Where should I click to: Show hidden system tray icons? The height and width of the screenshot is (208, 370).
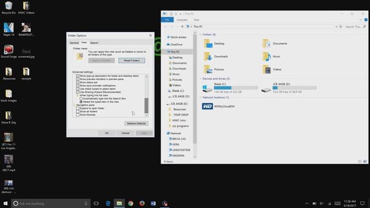click(x=307, y=203)
